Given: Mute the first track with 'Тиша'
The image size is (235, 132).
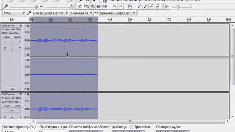Looking at the screenshot, I should [x=7, y=37].
